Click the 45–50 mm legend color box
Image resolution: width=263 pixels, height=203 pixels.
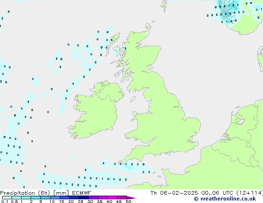click(122, 198)
